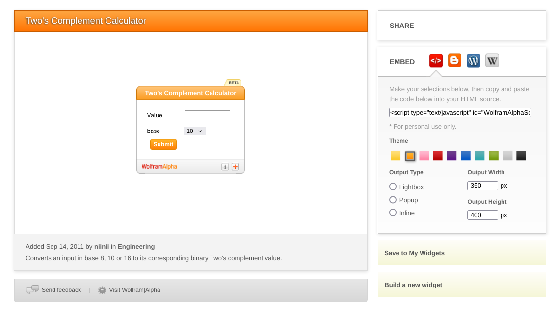Choose the Blogger embed icon
556x314 pixels.
click(454, 61)
